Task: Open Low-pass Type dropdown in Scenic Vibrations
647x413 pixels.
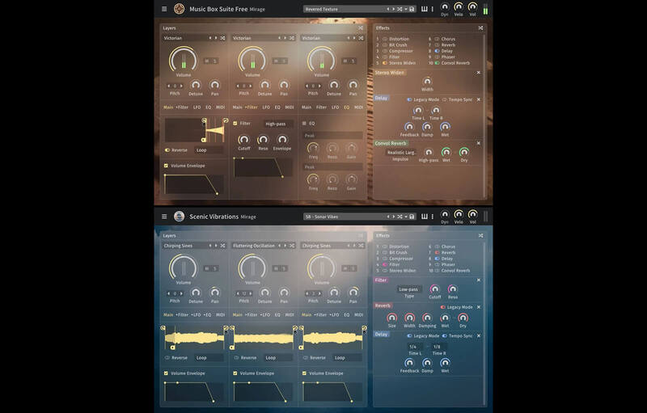Action: (x=408, y=289)
